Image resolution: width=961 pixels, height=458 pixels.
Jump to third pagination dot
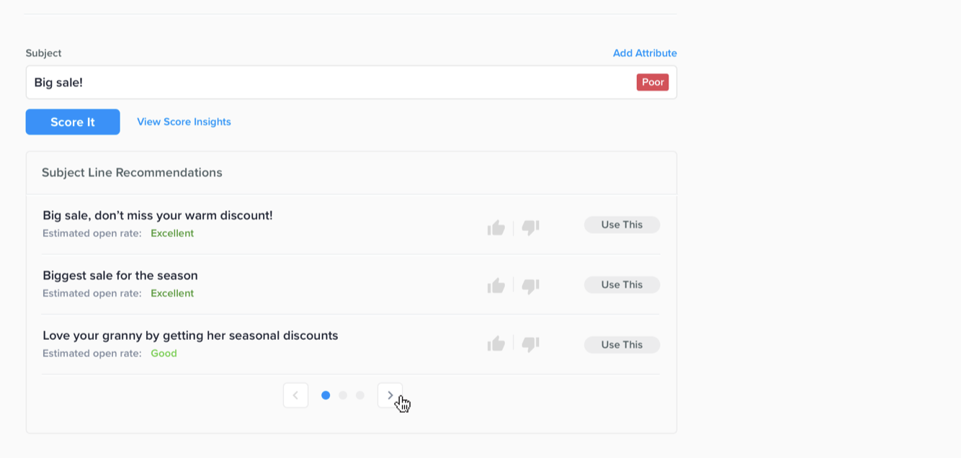[360, 395]
